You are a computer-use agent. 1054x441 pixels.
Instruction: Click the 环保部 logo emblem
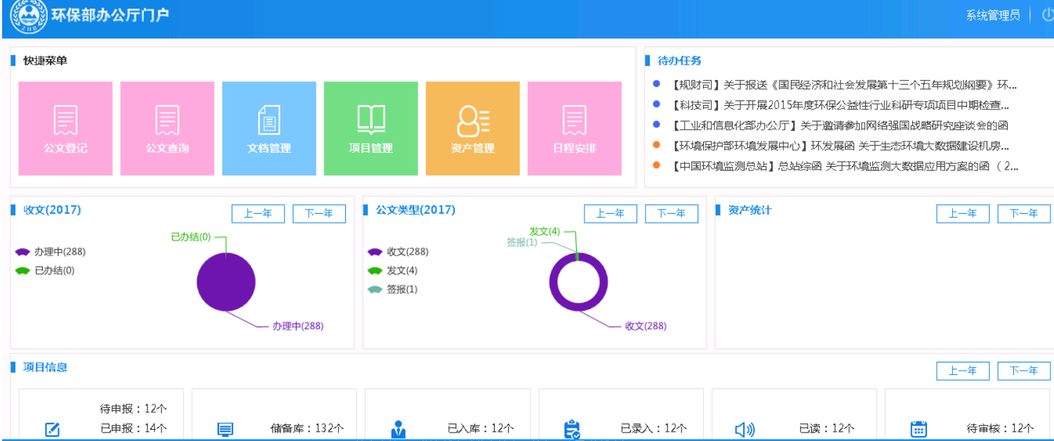[28, 17]
